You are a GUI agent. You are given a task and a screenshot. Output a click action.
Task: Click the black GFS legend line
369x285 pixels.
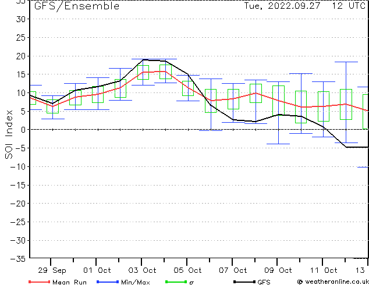click(244, 282)
